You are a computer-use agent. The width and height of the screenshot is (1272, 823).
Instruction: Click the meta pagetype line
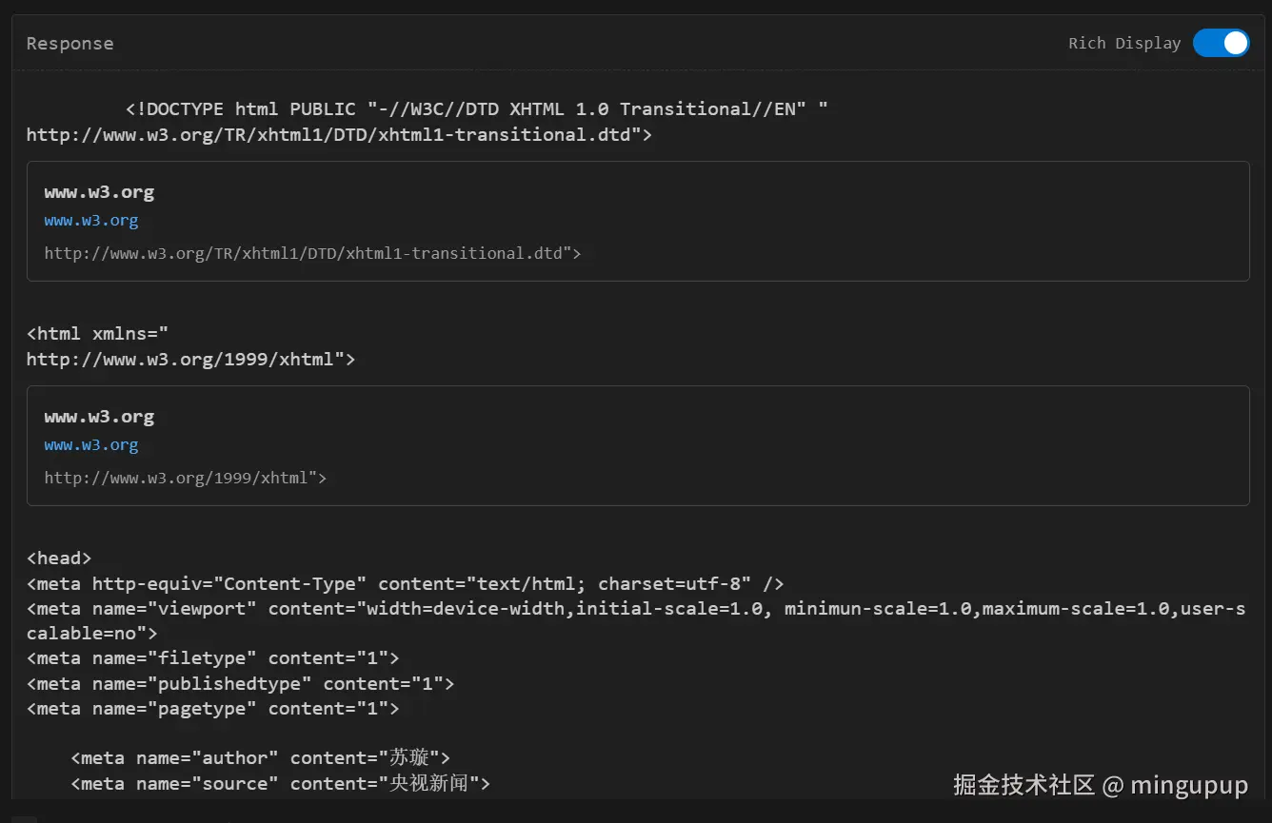coord(212,709)
